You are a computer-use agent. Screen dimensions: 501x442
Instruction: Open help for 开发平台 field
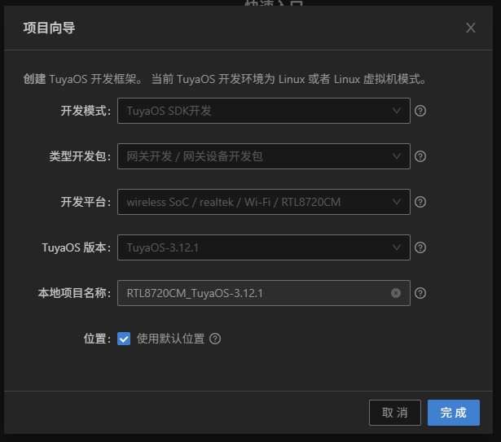tap(420, 202)
